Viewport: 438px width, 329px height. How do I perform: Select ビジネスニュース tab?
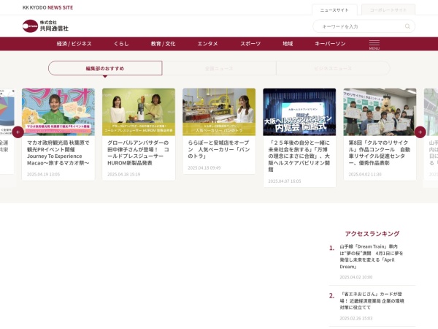(x=333, y=68)
